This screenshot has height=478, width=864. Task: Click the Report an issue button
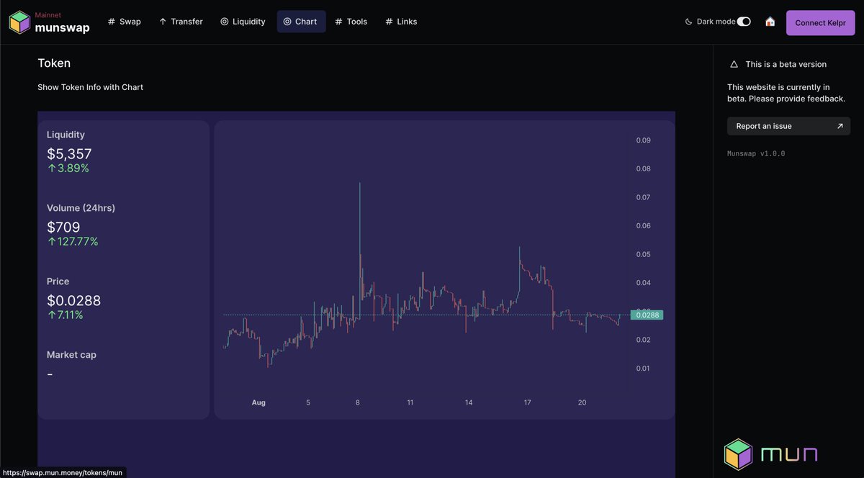pos(788,126)
